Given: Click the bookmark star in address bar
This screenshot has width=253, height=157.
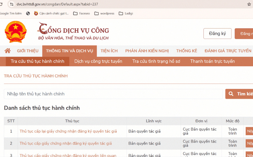Looking at the screenshot, I should (249, 4).
